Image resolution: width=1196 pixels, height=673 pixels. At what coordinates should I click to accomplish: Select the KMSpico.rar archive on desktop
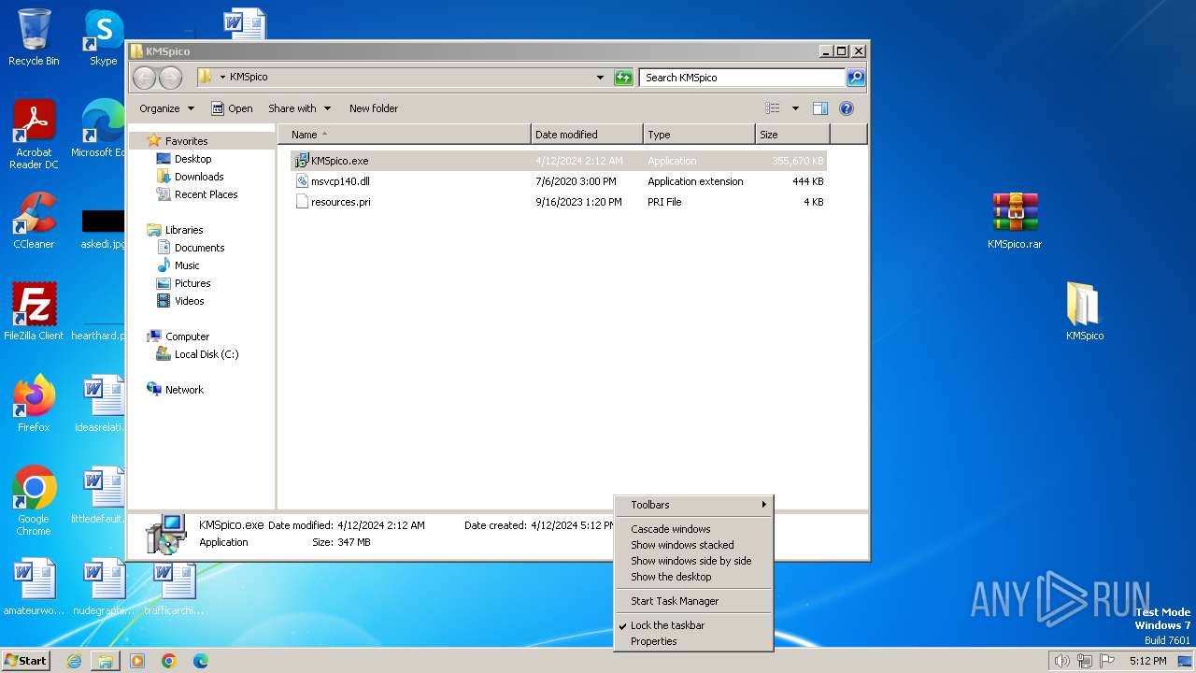click(1015, 221)
